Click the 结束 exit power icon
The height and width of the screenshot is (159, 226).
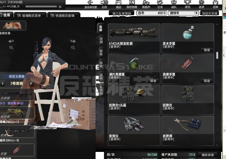coord(215,4)
